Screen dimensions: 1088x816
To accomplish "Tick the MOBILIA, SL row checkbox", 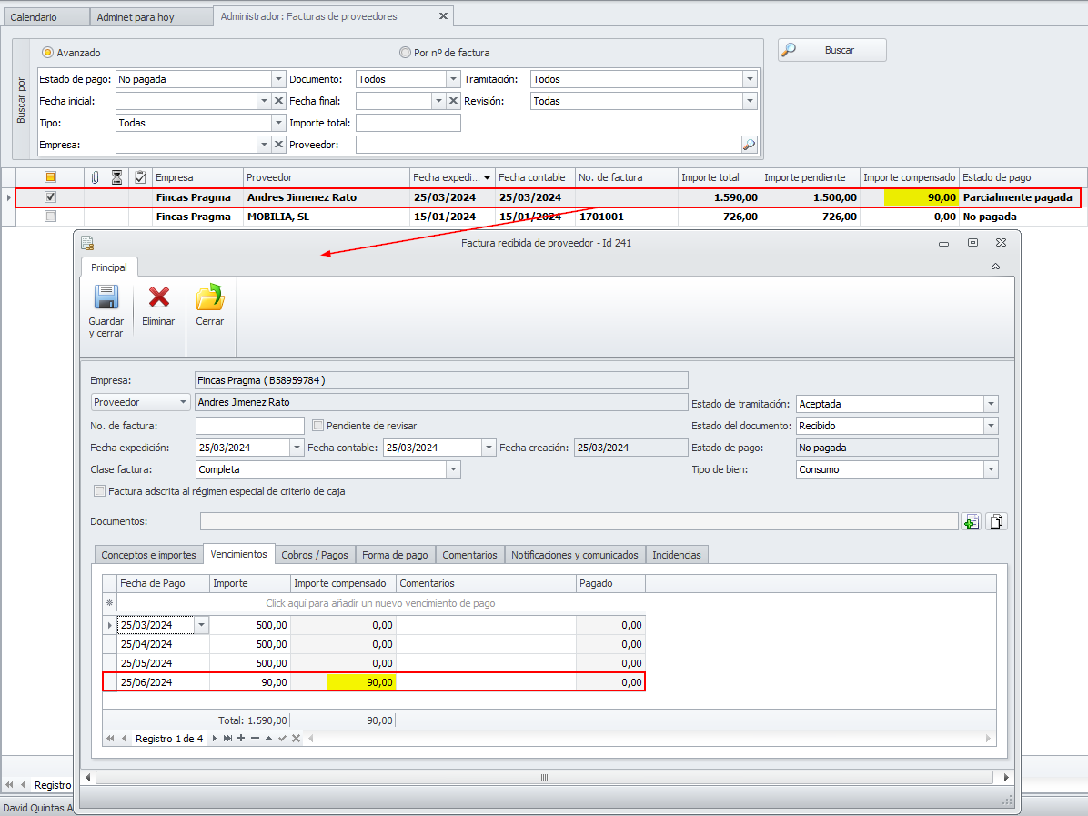I will click(x=51, y=217).
